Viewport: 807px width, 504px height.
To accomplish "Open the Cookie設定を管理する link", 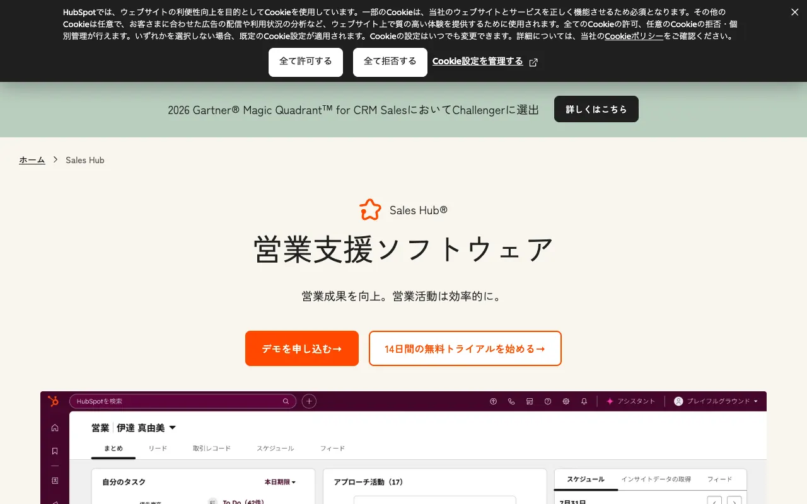I will (478, 62).
